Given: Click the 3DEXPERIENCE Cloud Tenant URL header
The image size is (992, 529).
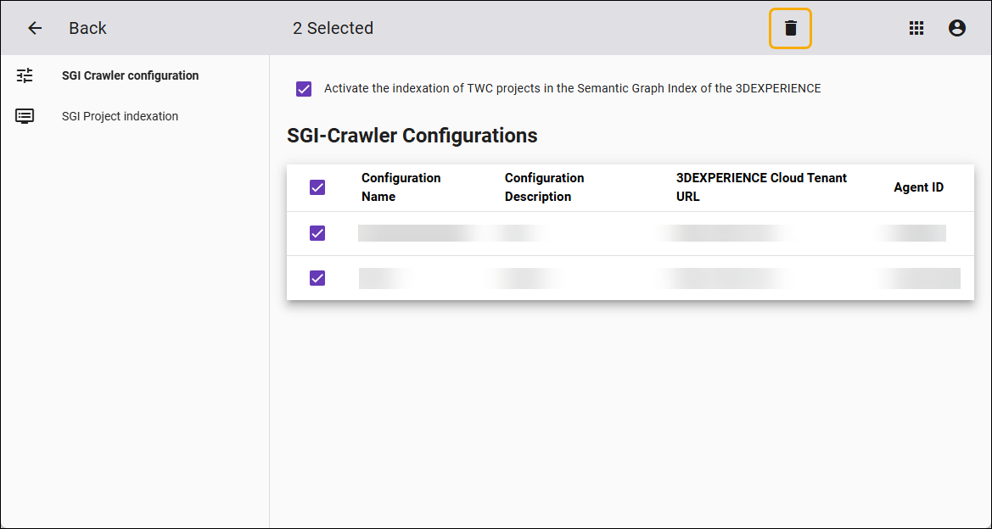Looking at the screenshot, I should 761,187.
